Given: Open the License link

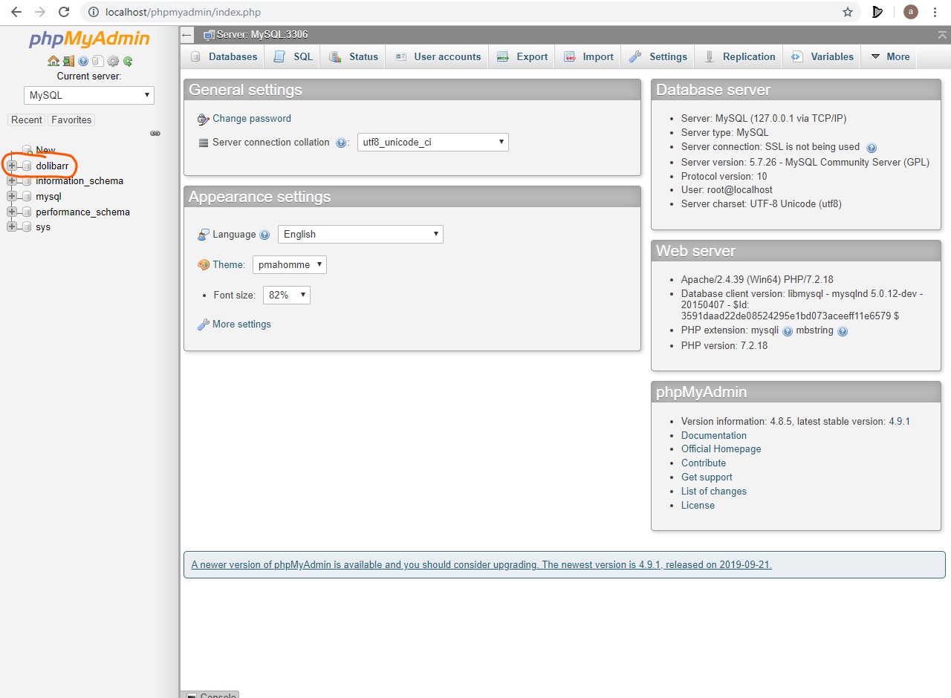Looking at the screenshot, I should tap(698, 506).
